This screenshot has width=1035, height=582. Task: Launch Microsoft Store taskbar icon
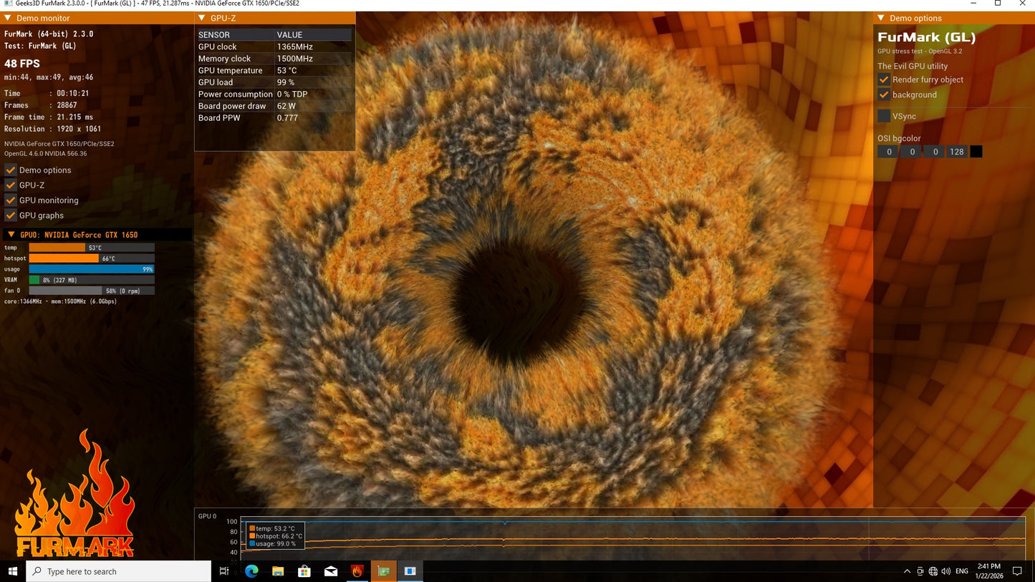pos(304,571)
